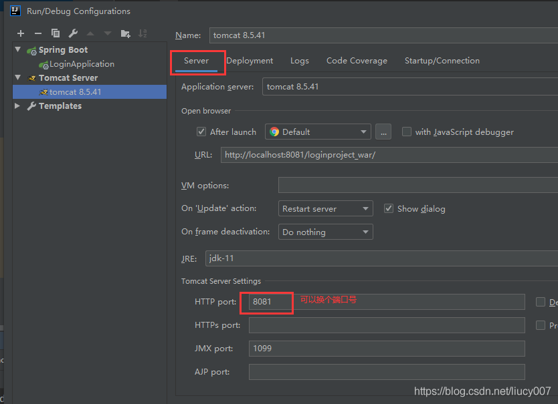Switch to the Server tab
558x404 pixels.
pos(196,61)
